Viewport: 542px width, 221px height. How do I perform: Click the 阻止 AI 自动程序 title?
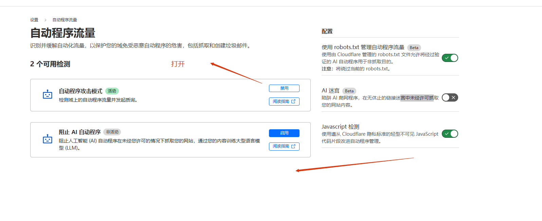80,132
